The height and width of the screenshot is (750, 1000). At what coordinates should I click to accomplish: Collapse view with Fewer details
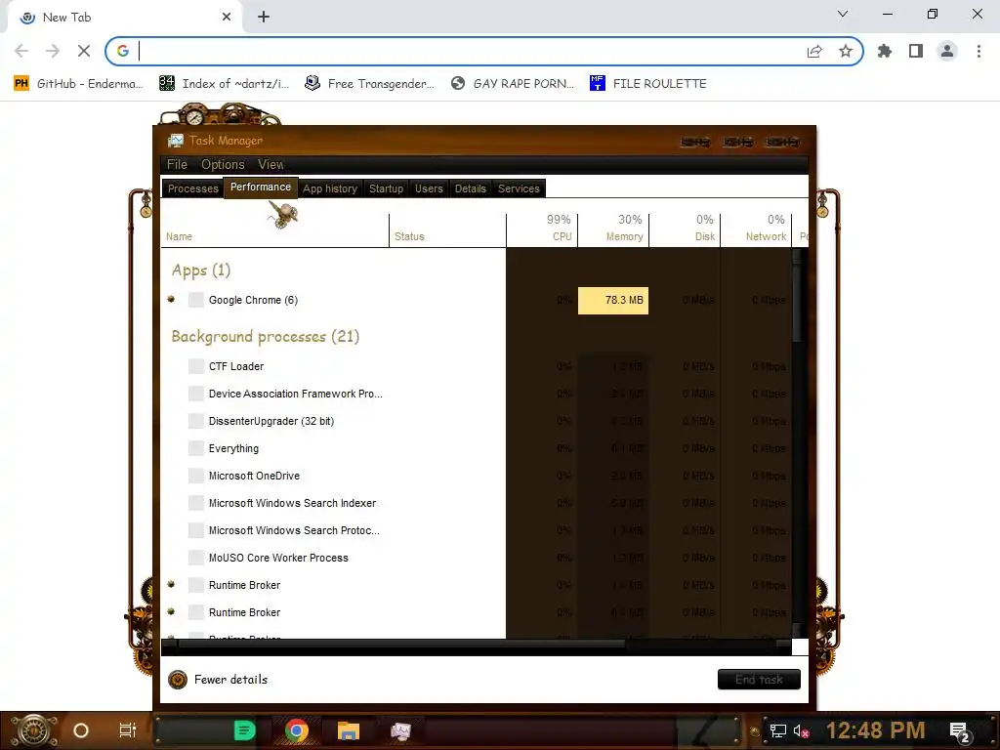pos(218,680)
